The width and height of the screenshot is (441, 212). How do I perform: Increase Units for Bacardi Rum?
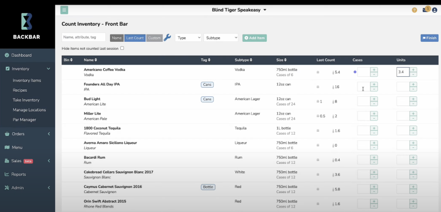coord(413,158)
